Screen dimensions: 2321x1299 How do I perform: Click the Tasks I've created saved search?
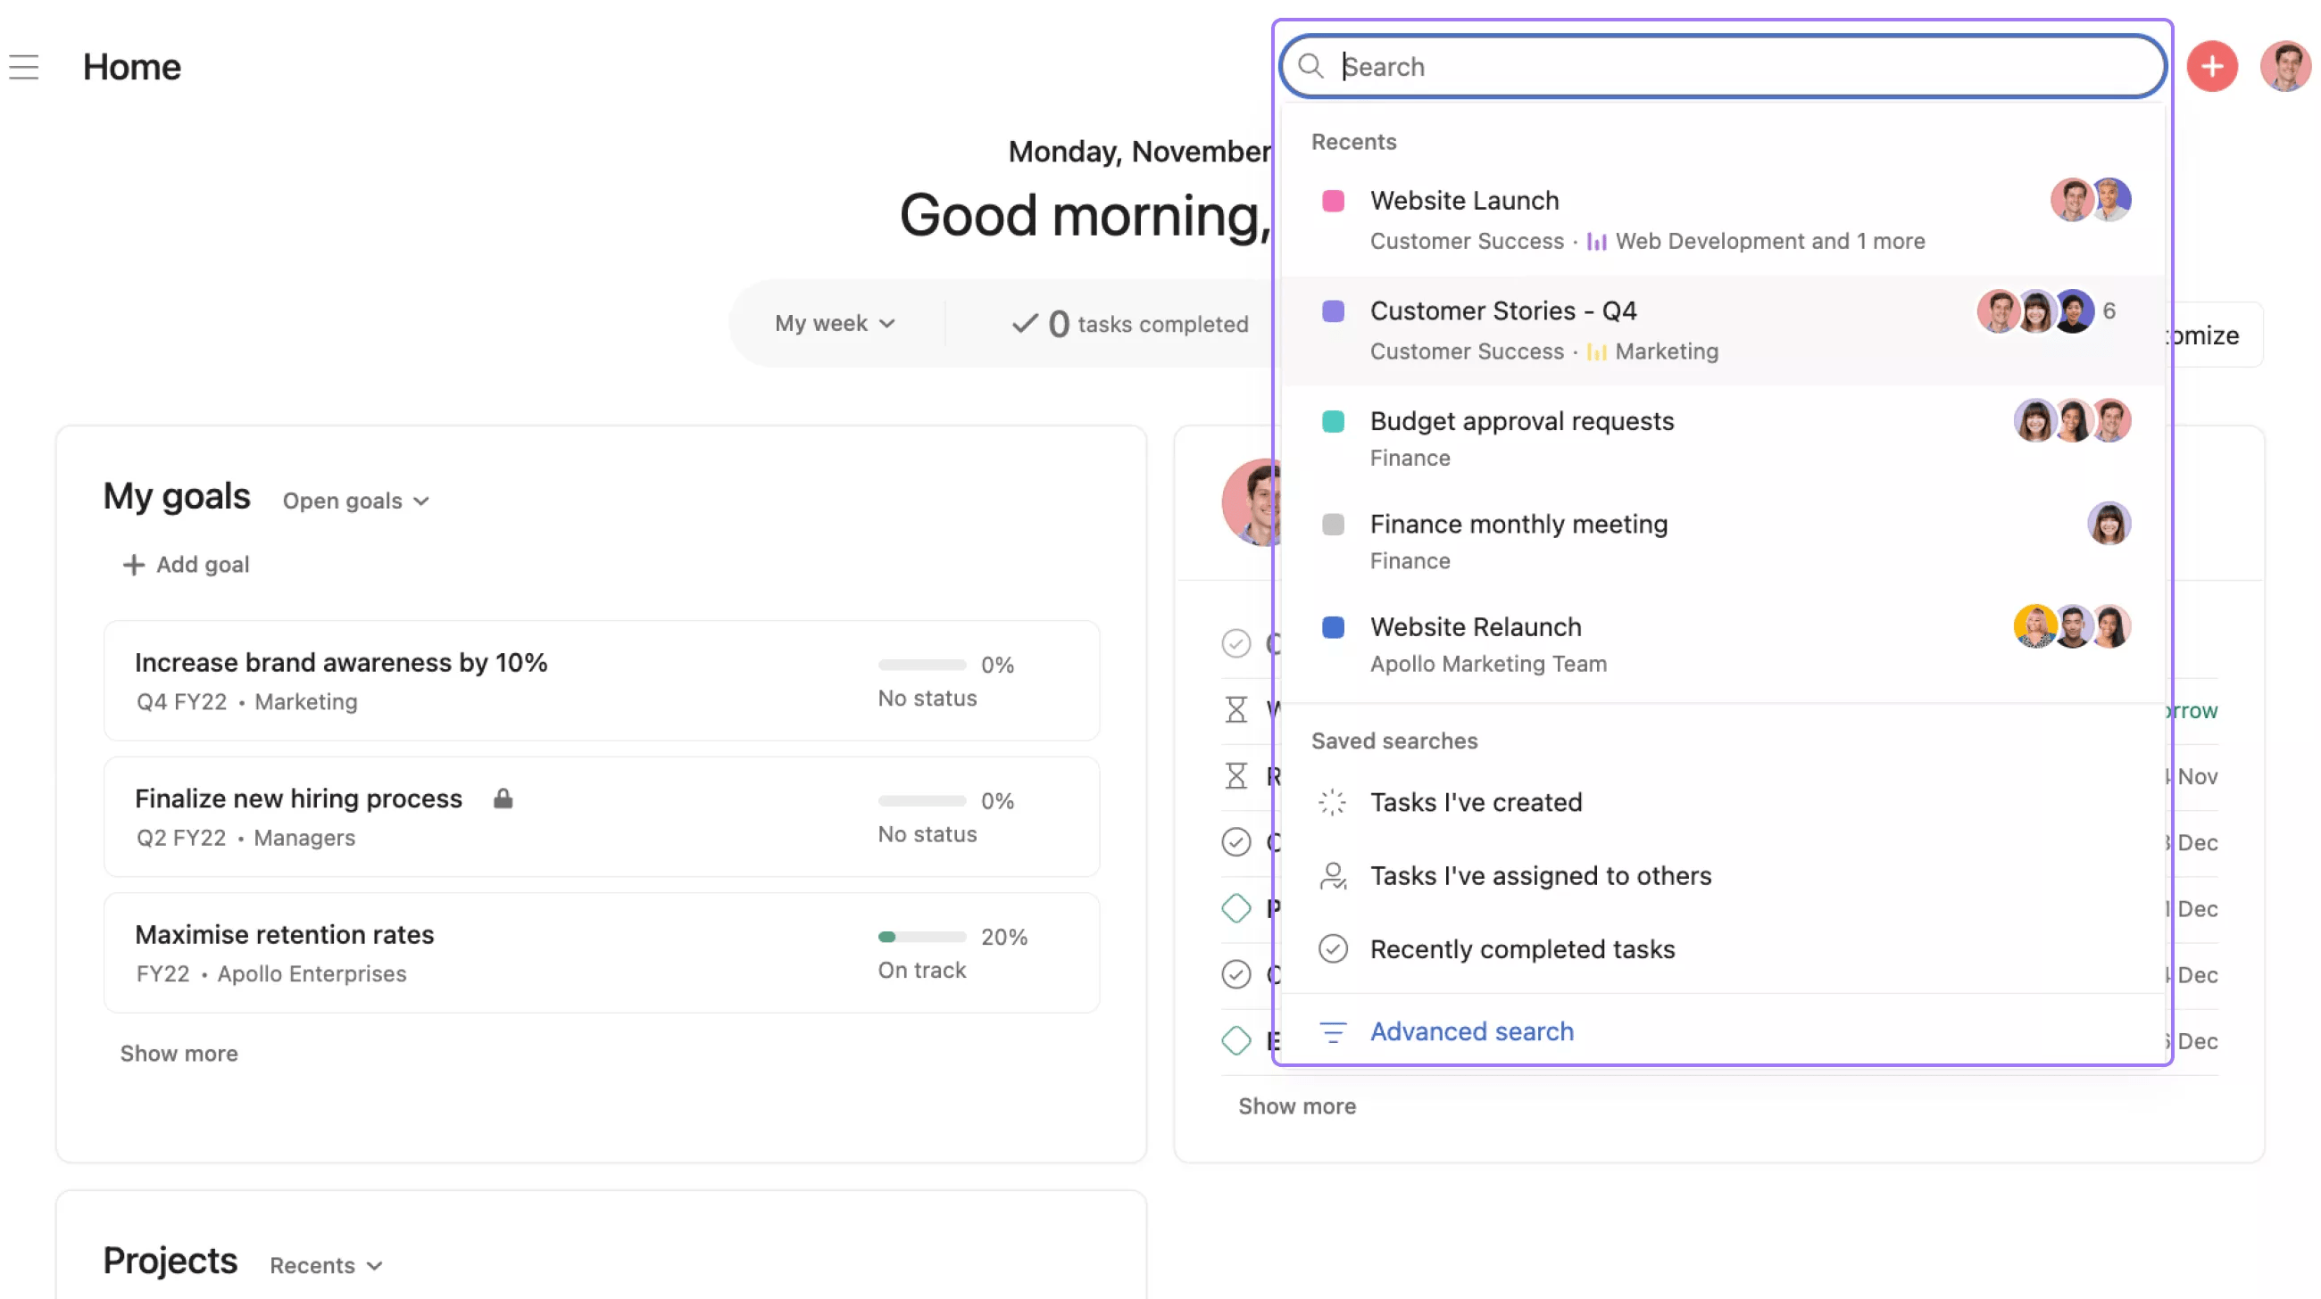click(x=1477, y=802)
